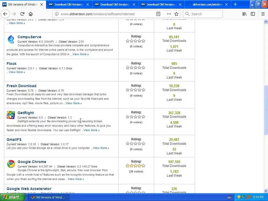Click the 85,181 total downloads figure
The width and height of the screenshot is (268, 201).
click(174, 37)
